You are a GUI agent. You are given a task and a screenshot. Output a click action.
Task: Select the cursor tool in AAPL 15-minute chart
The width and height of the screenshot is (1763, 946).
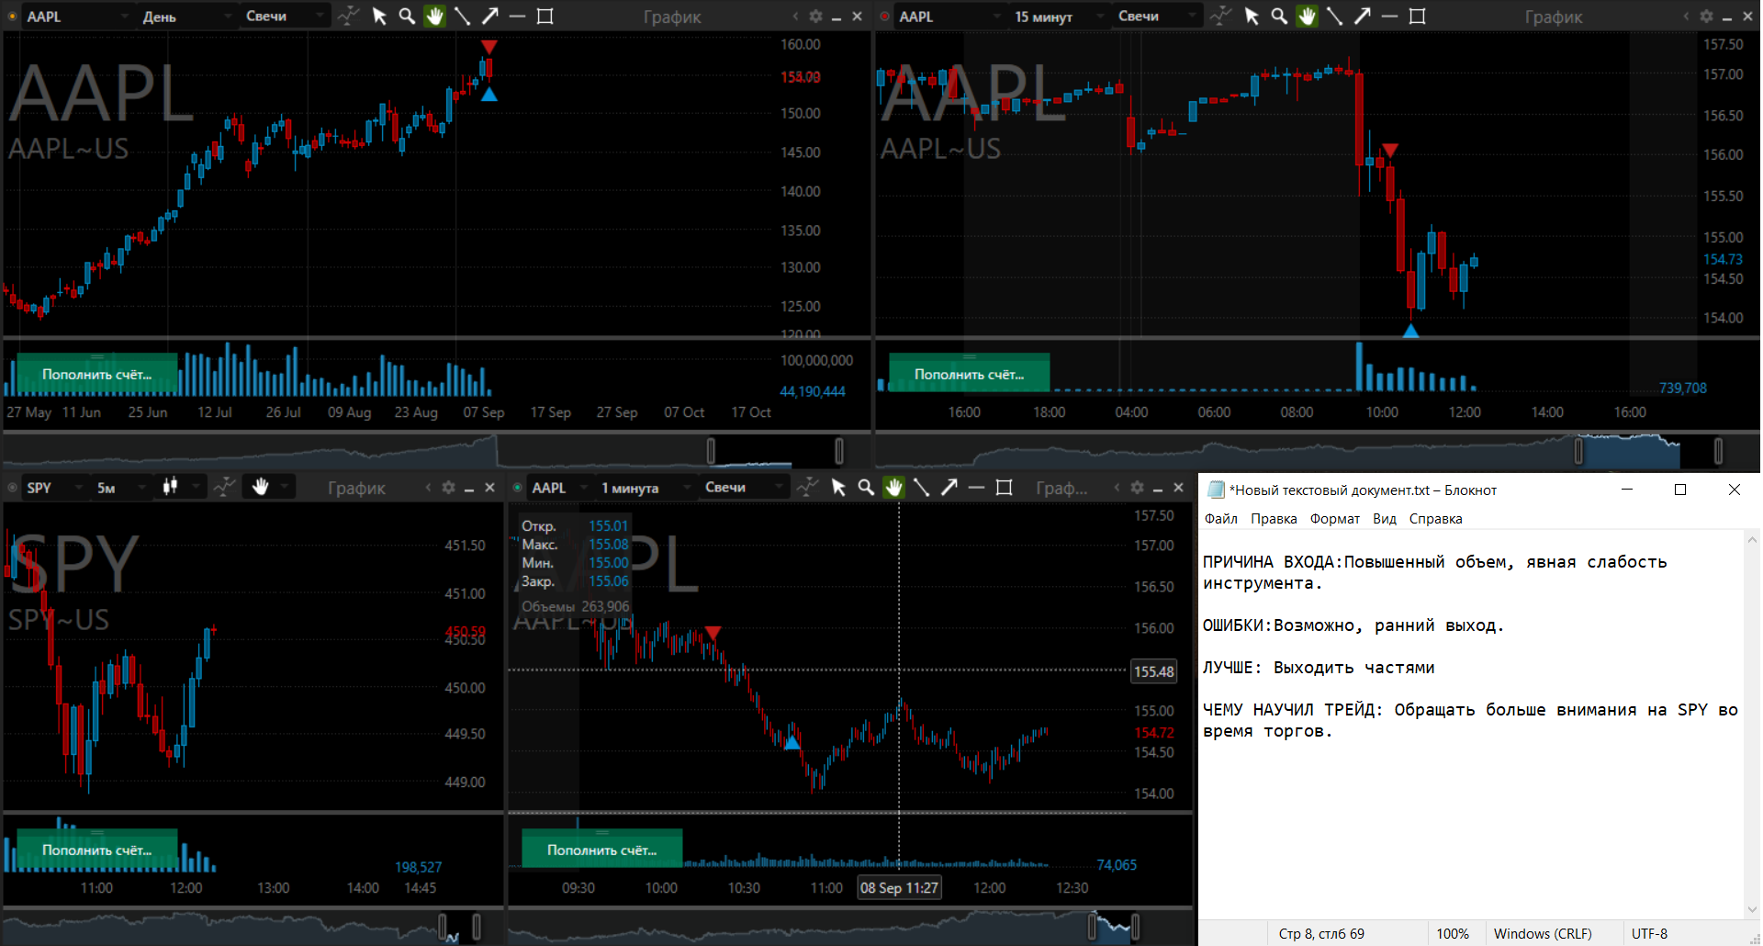1252,17
